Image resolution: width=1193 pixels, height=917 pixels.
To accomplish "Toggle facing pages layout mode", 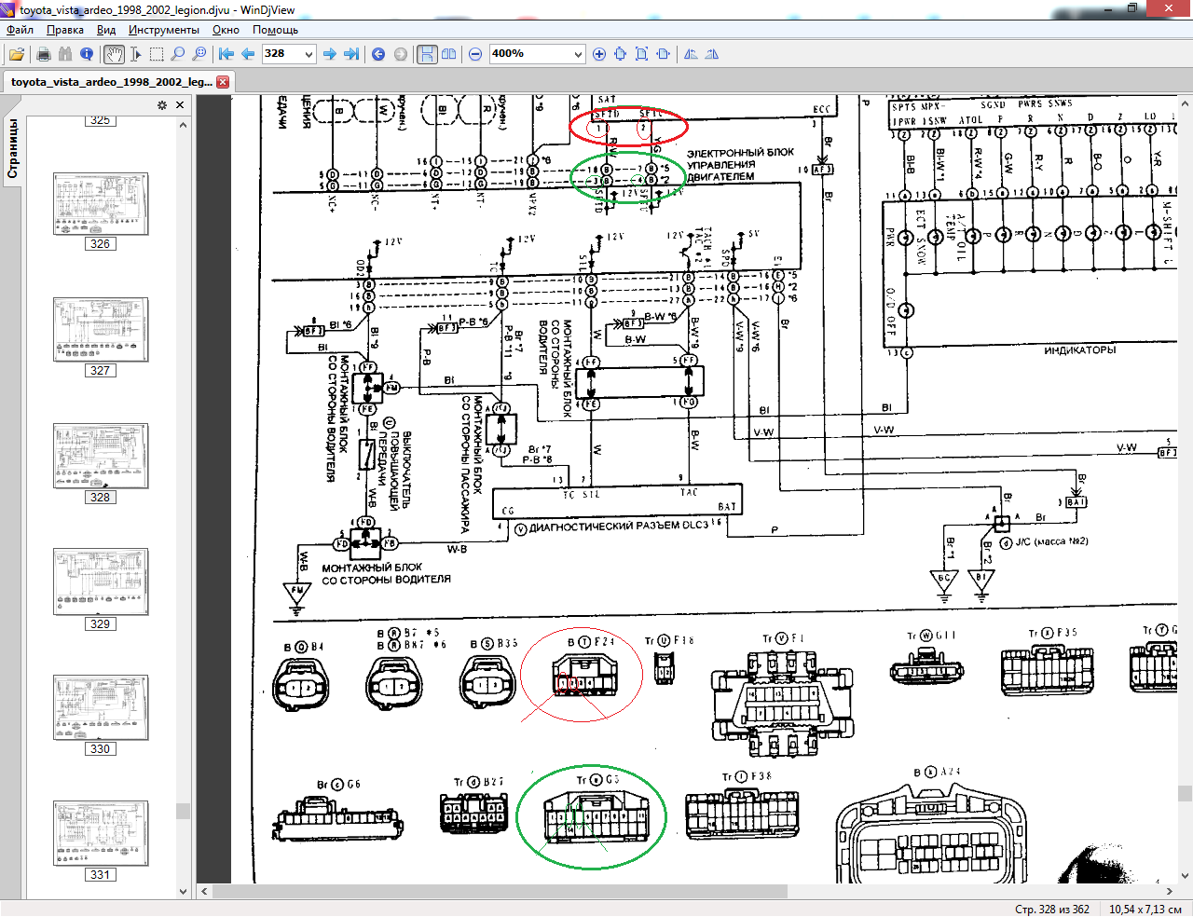I will coord(448,54).
